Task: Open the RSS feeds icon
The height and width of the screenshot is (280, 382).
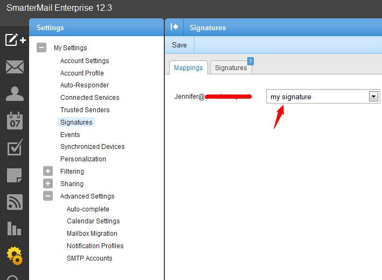Action: coord(15,202)
